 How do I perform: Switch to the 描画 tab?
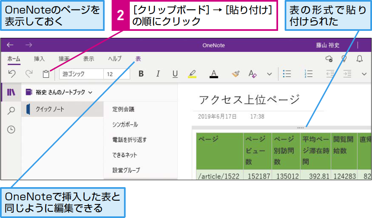click(64, 59)
